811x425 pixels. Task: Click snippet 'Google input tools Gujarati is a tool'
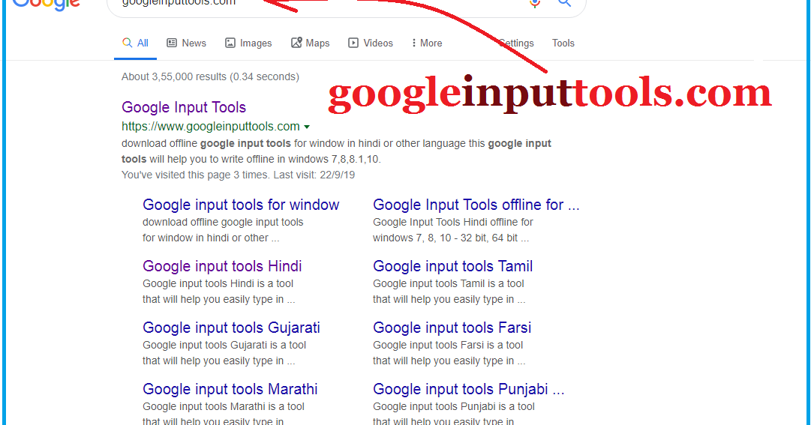click(x=224, y=346)
